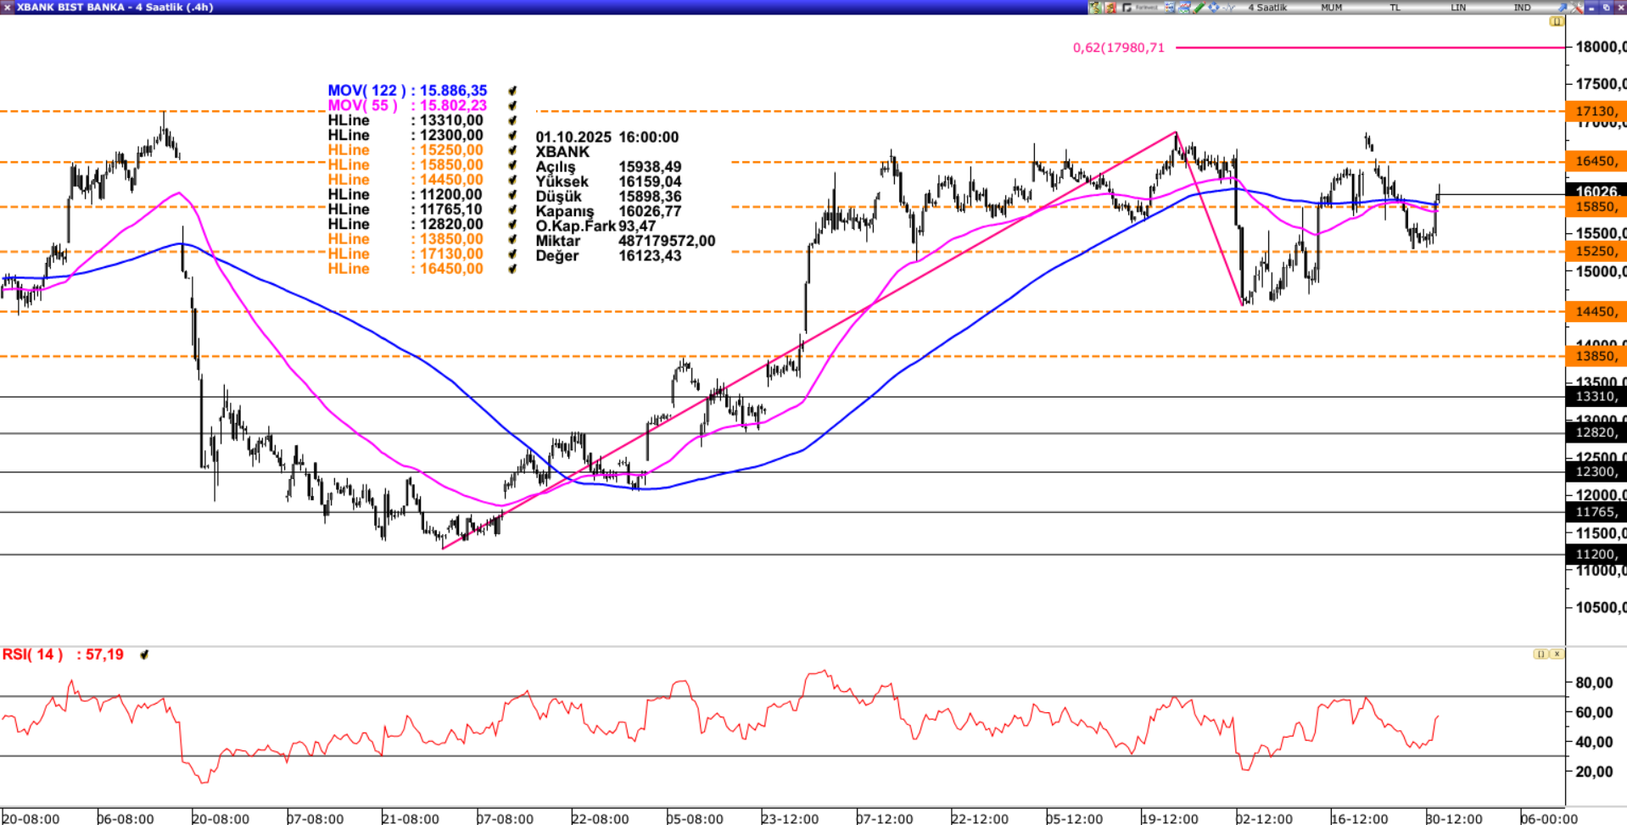The width and height of the screenshot is (1627, 825).
Task: Open the MUM chart type dropdown
Action: click(1331, 7)
